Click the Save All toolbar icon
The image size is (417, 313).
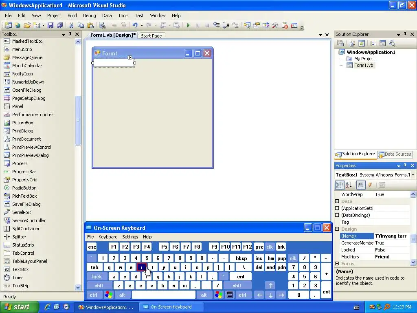59,25
